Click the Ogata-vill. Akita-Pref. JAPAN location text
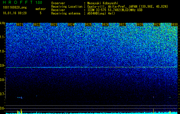Image resolution: width=180 pixels, height=114 pixels. point(128,7)
